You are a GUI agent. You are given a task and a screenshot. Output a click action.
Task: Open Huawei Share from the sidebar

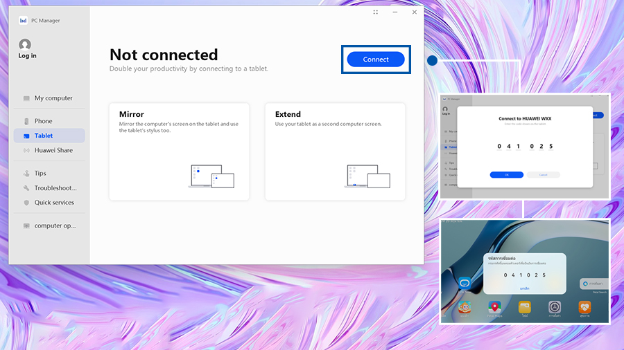[x=53, y=150]
